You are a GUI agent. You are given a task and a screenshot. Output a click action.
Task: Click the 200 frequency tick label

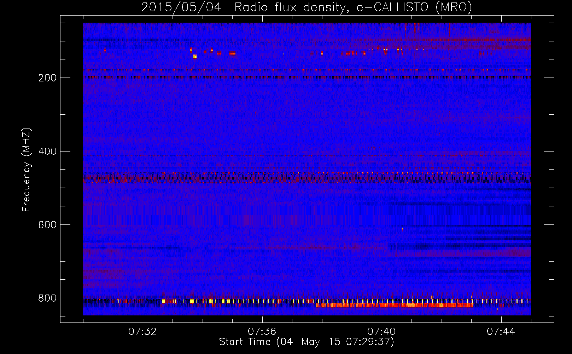(x=47, y=78)
